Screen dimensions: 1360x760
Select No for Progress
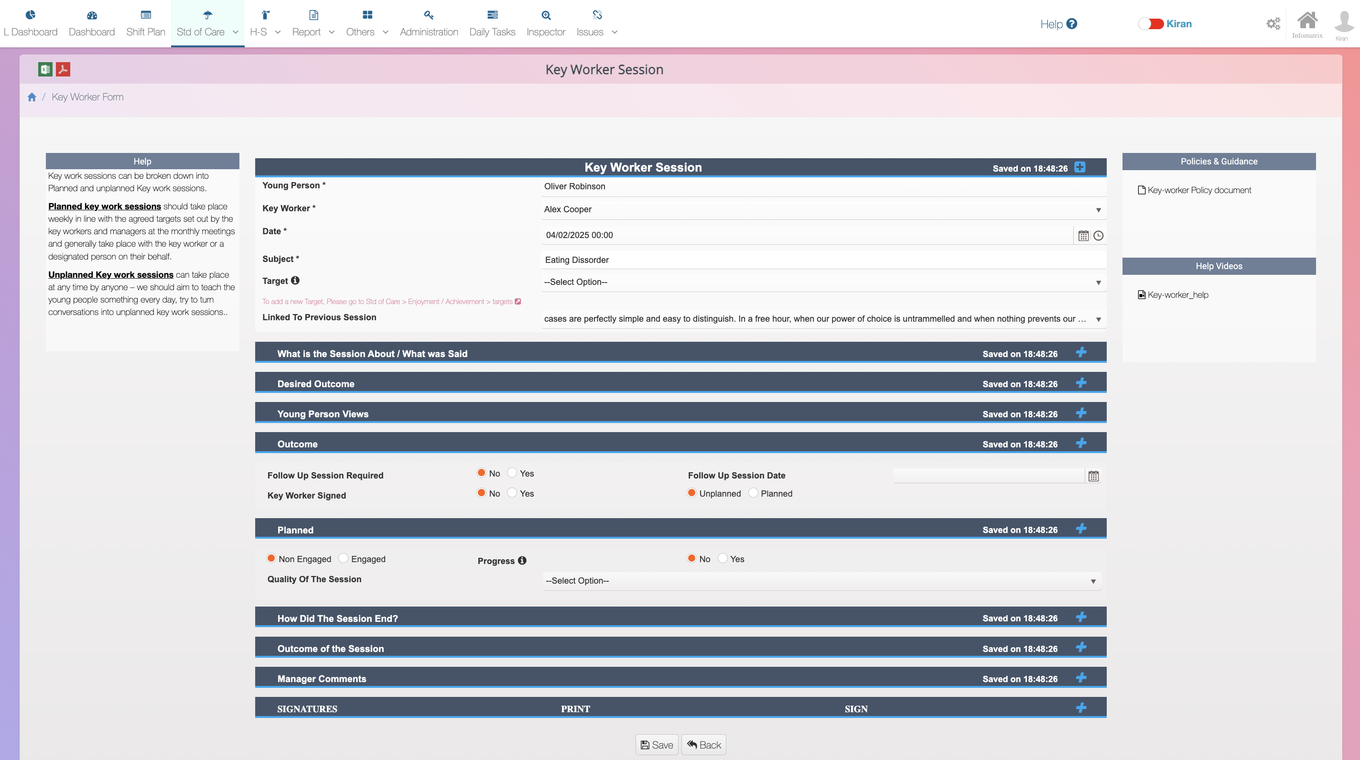[691, 558]
